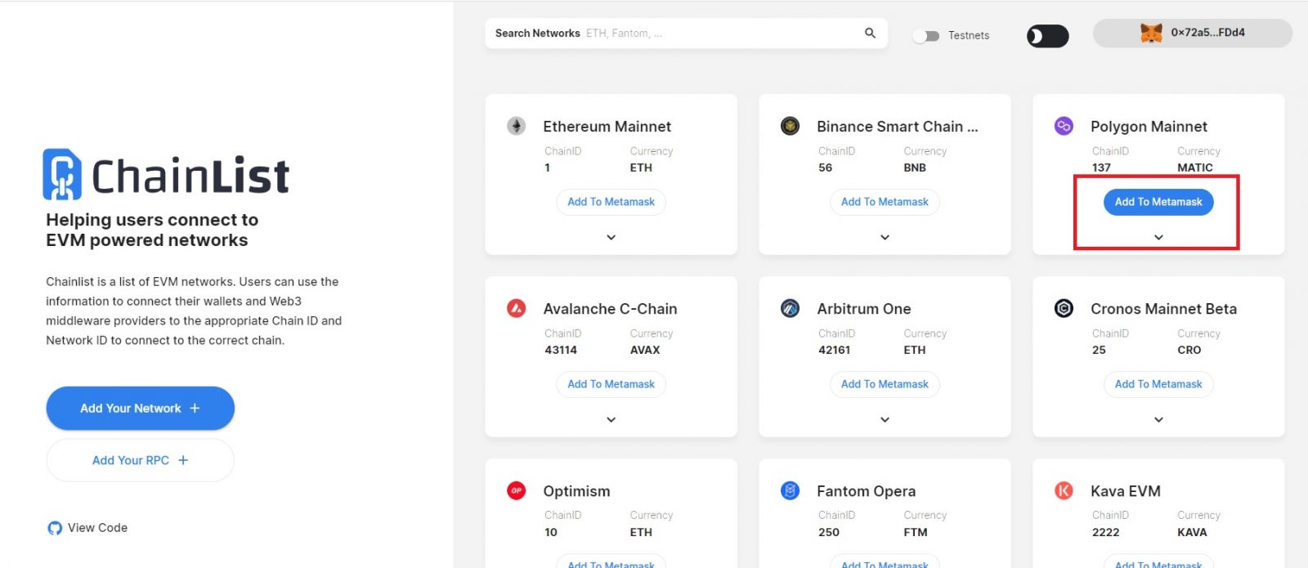Click the Fantom Opera network icon
The width and height of the screenshot is (1308, 568).
click(x=790, y=490)
